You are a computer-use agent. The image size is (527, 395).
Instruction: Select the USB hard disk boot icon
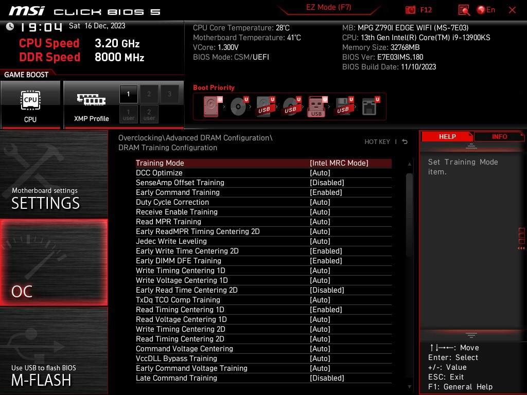point(265,106)
